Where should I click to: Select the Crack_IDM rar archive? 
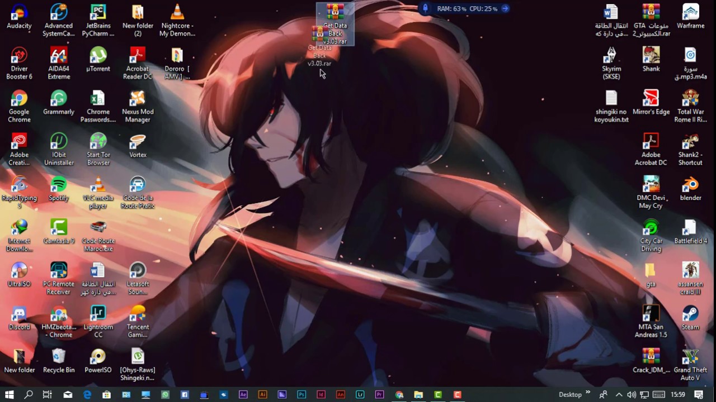pyautogui.click(x=651, y=361)
